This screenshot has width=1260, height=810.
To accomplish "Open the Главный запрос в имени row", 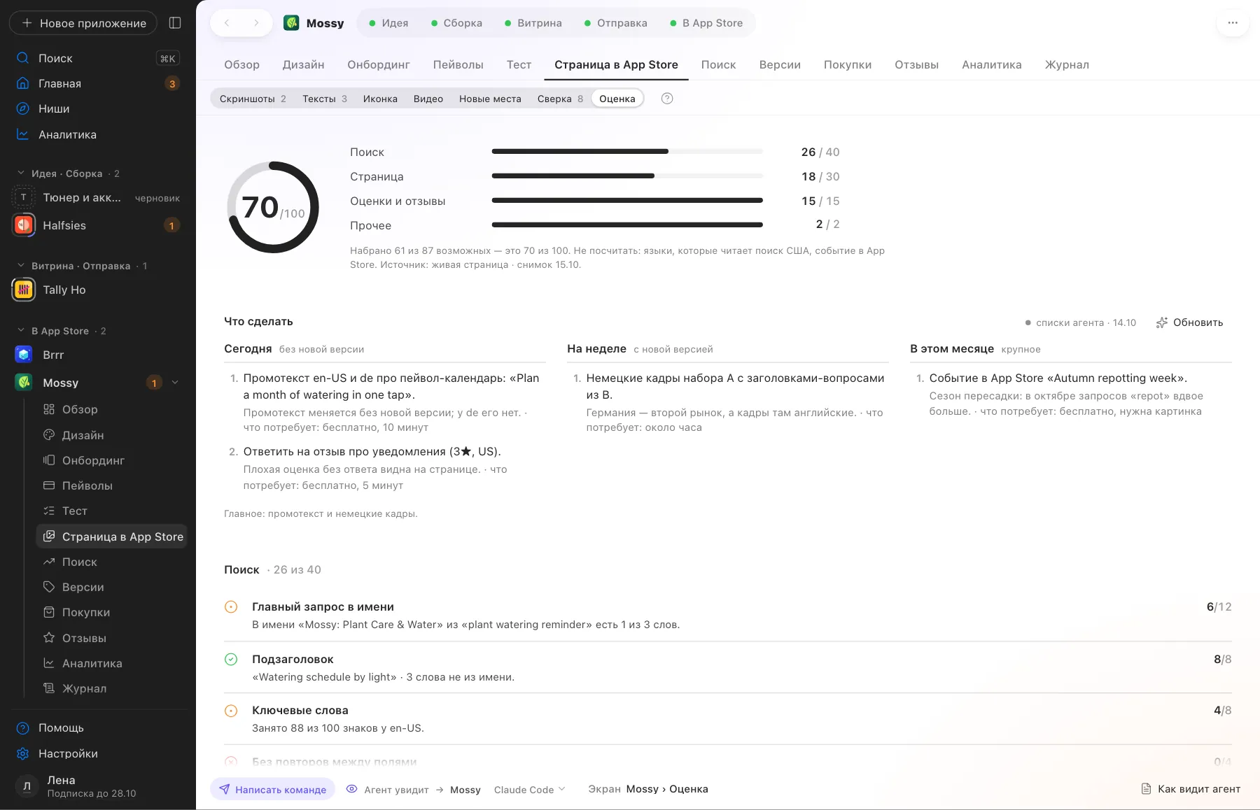I will point(728,616).
